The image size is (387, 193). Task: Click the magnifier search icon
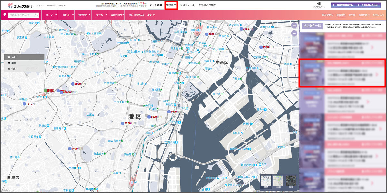pos(36,15)
